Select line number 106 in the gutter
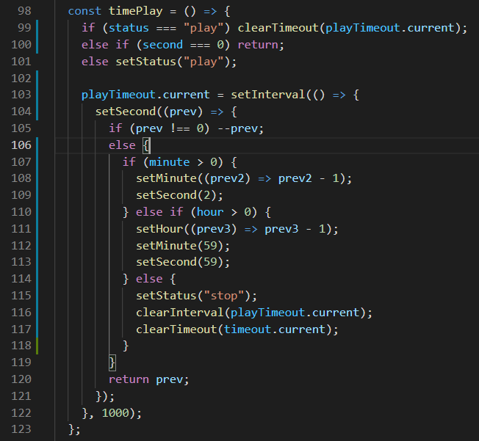This screenshot has height=441, width=479. [21, 145]
